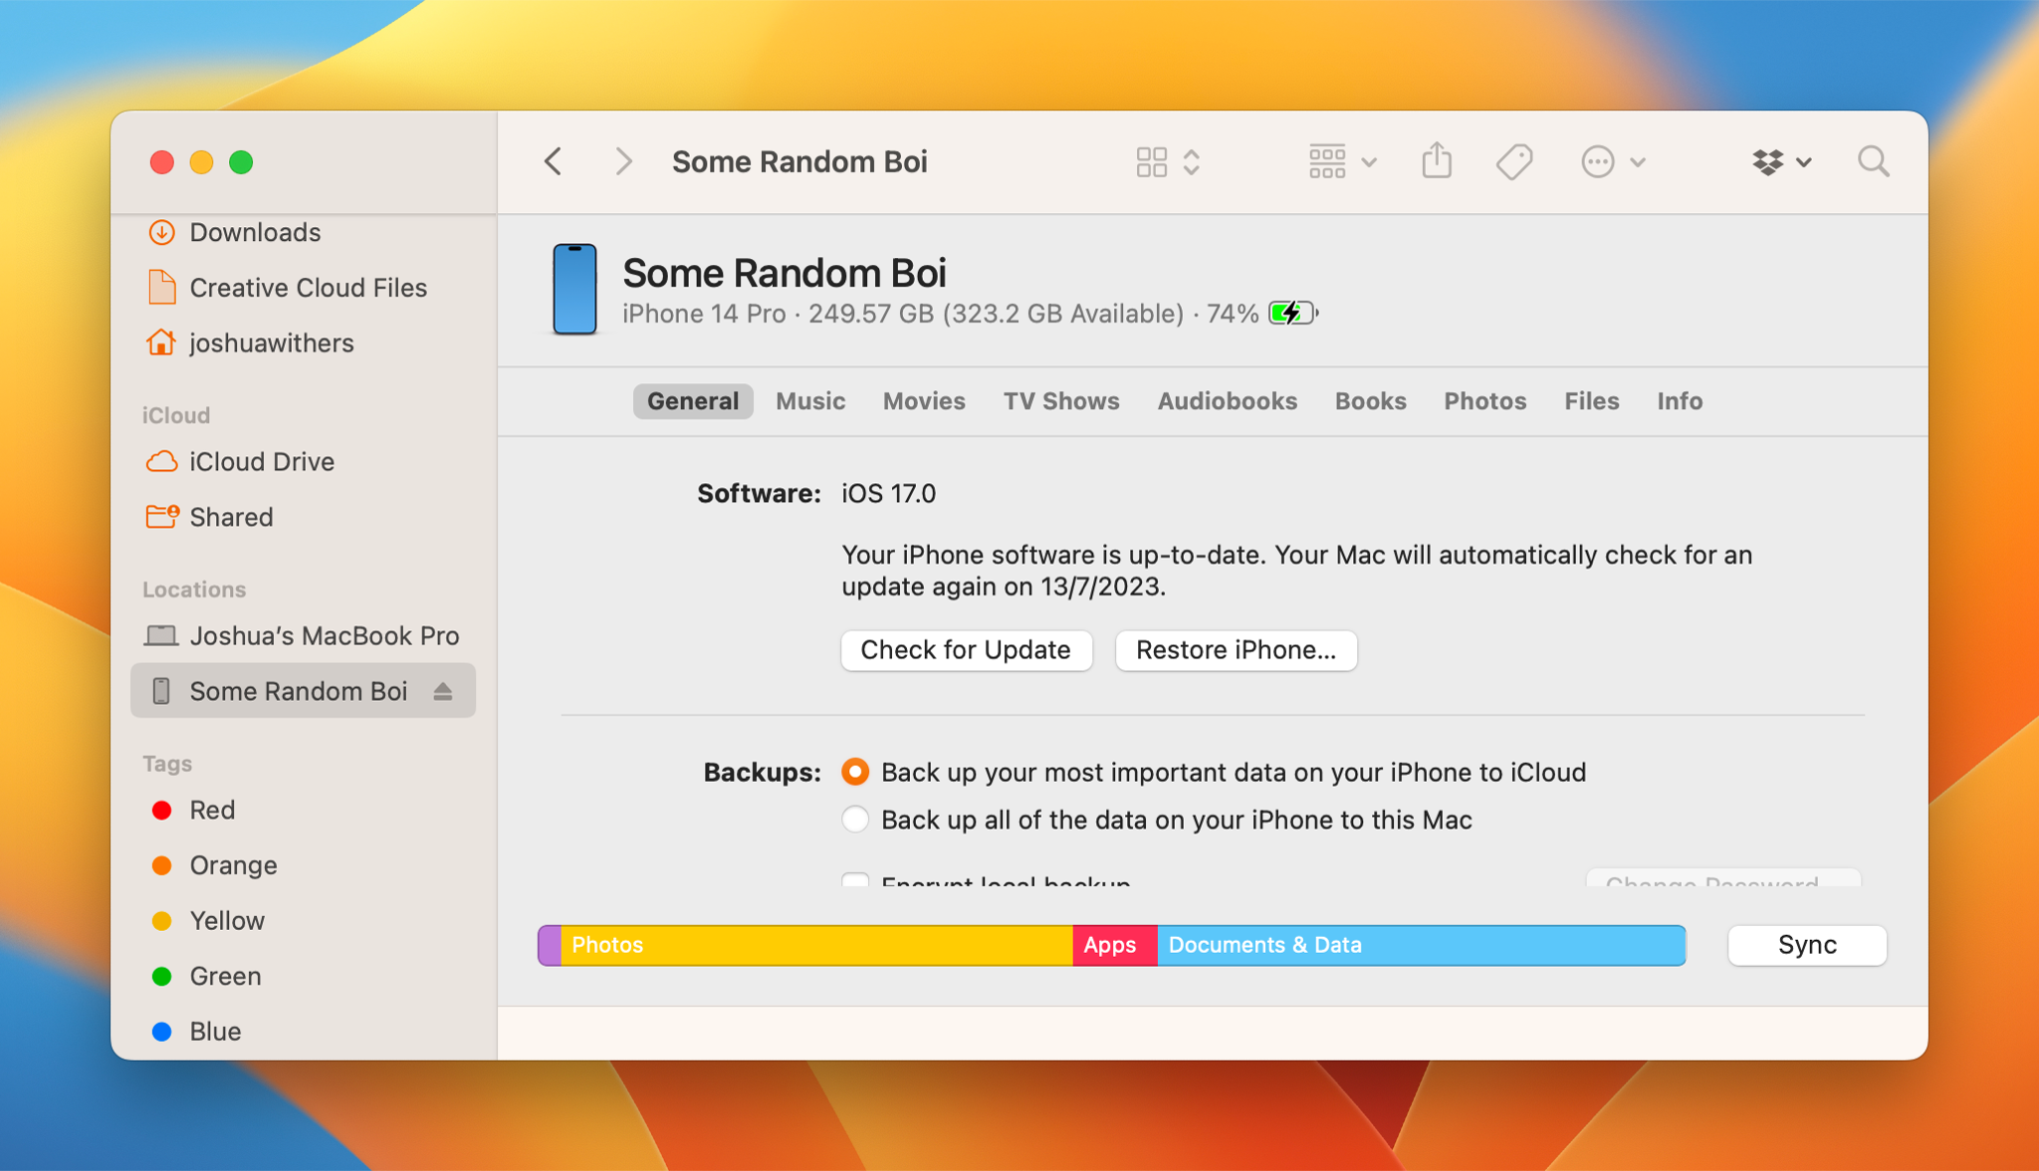Go forward with the right chevron
The height and width of the screenshot is (1171, 2039).
click(x=623, y=161)
